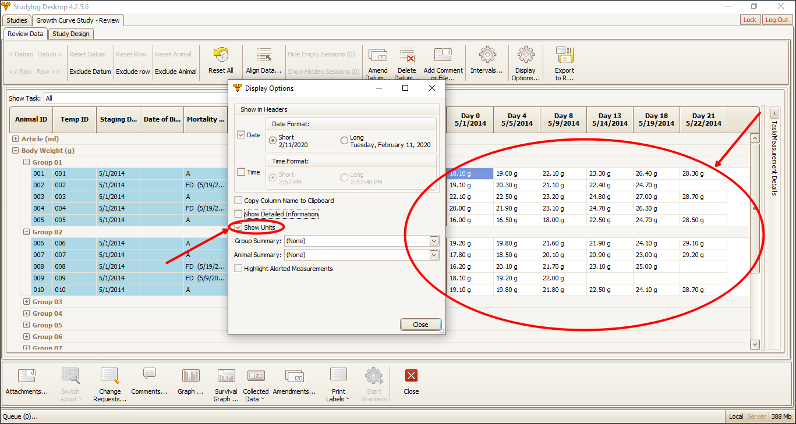Enable Time in headers checkbox
Image resolution: width=796 pixels, height=424 pixels.
(x=242, y=172)
